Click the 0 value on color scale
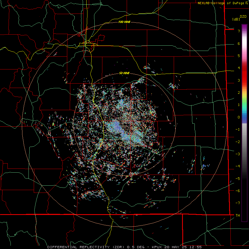 tap(239, 117)
